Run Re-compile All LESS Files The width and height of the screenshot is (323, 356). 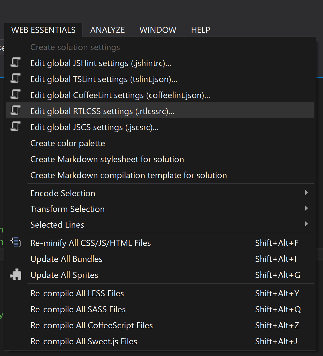click(x=77, y=293)
